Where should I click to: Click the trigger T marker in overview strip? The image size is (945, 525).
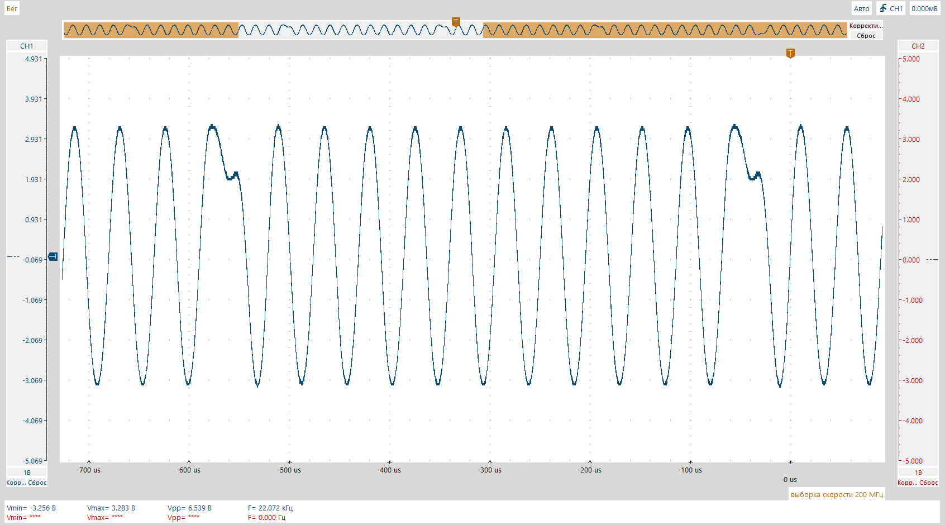coord(456,22)
